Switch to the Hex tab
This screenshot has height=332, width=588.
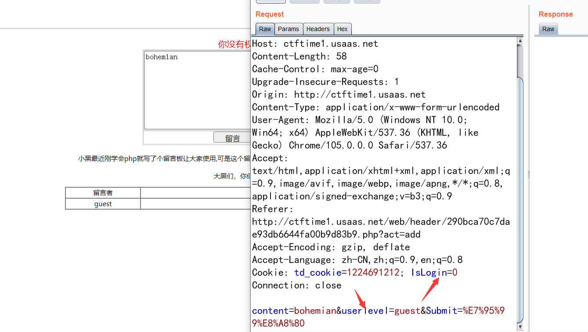343,29
